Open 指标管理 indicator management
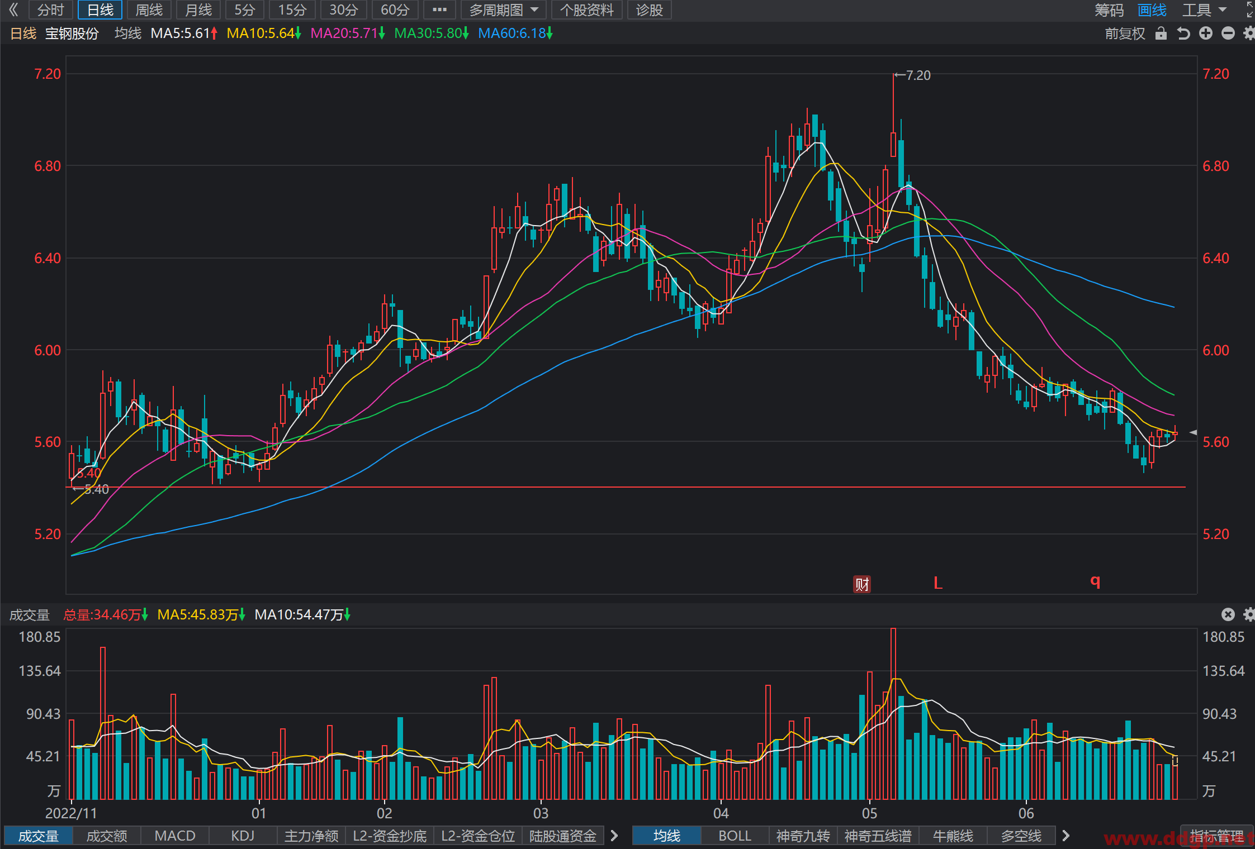1255x849 pixels. (x=1217, y=836)
